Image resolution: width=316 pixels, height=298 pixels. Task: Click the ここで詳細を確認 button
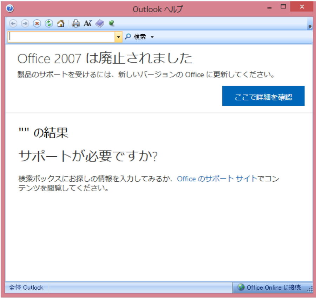[x=263, y=96]
